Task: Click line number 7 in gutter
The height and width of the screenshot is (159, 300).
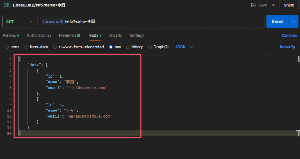Action: coord(10,93)
